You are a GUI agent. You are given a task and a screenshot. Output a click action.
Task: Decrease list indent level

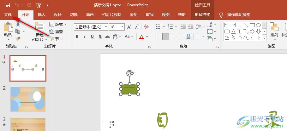[x=183, y=27]
